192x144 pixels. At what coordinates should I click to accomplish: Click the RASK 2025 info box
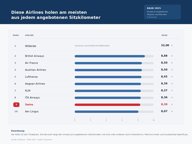[162, 12]
